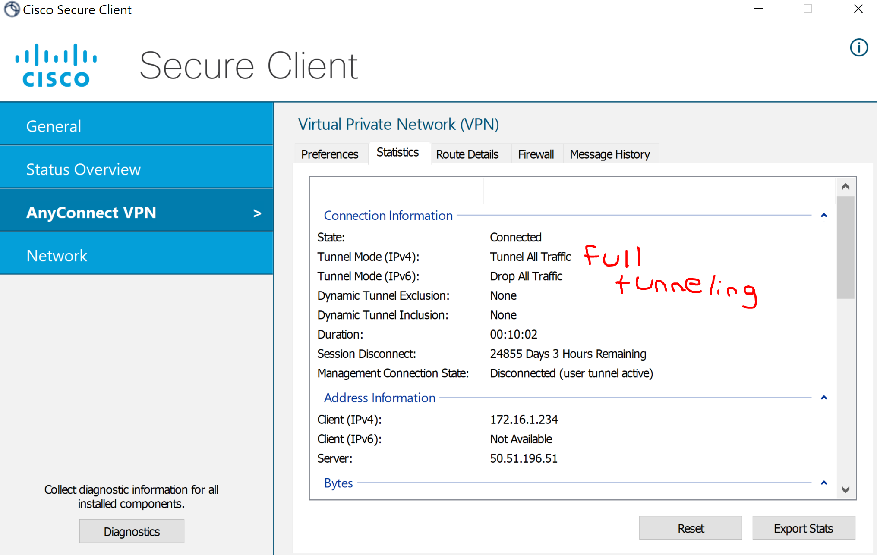Open the General section

pyautogui.click(x=136, y=124)
